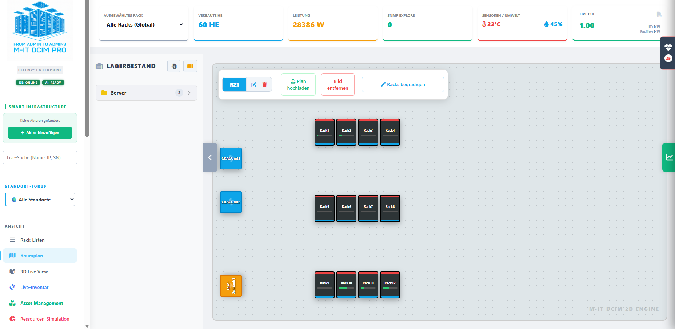Click Plan hochladen button

pyautogui.click(x=298, y=85)
